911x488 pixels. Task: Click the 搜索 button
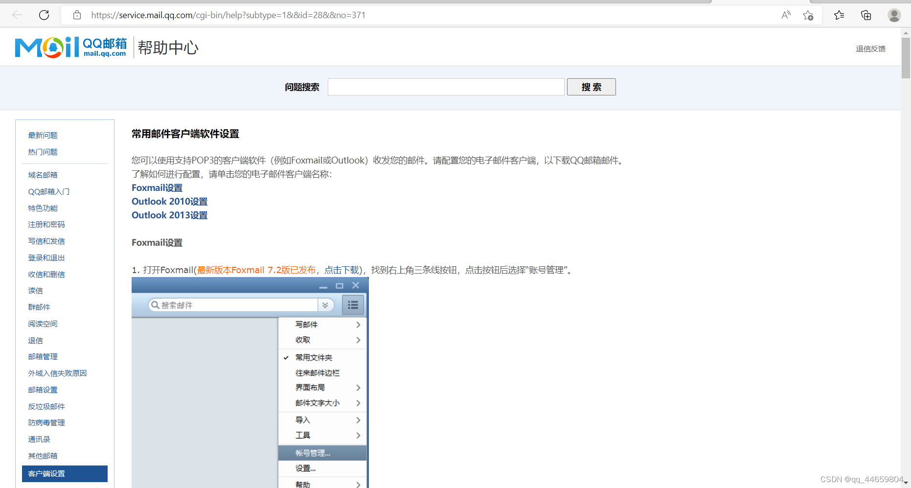pos(591,87)
